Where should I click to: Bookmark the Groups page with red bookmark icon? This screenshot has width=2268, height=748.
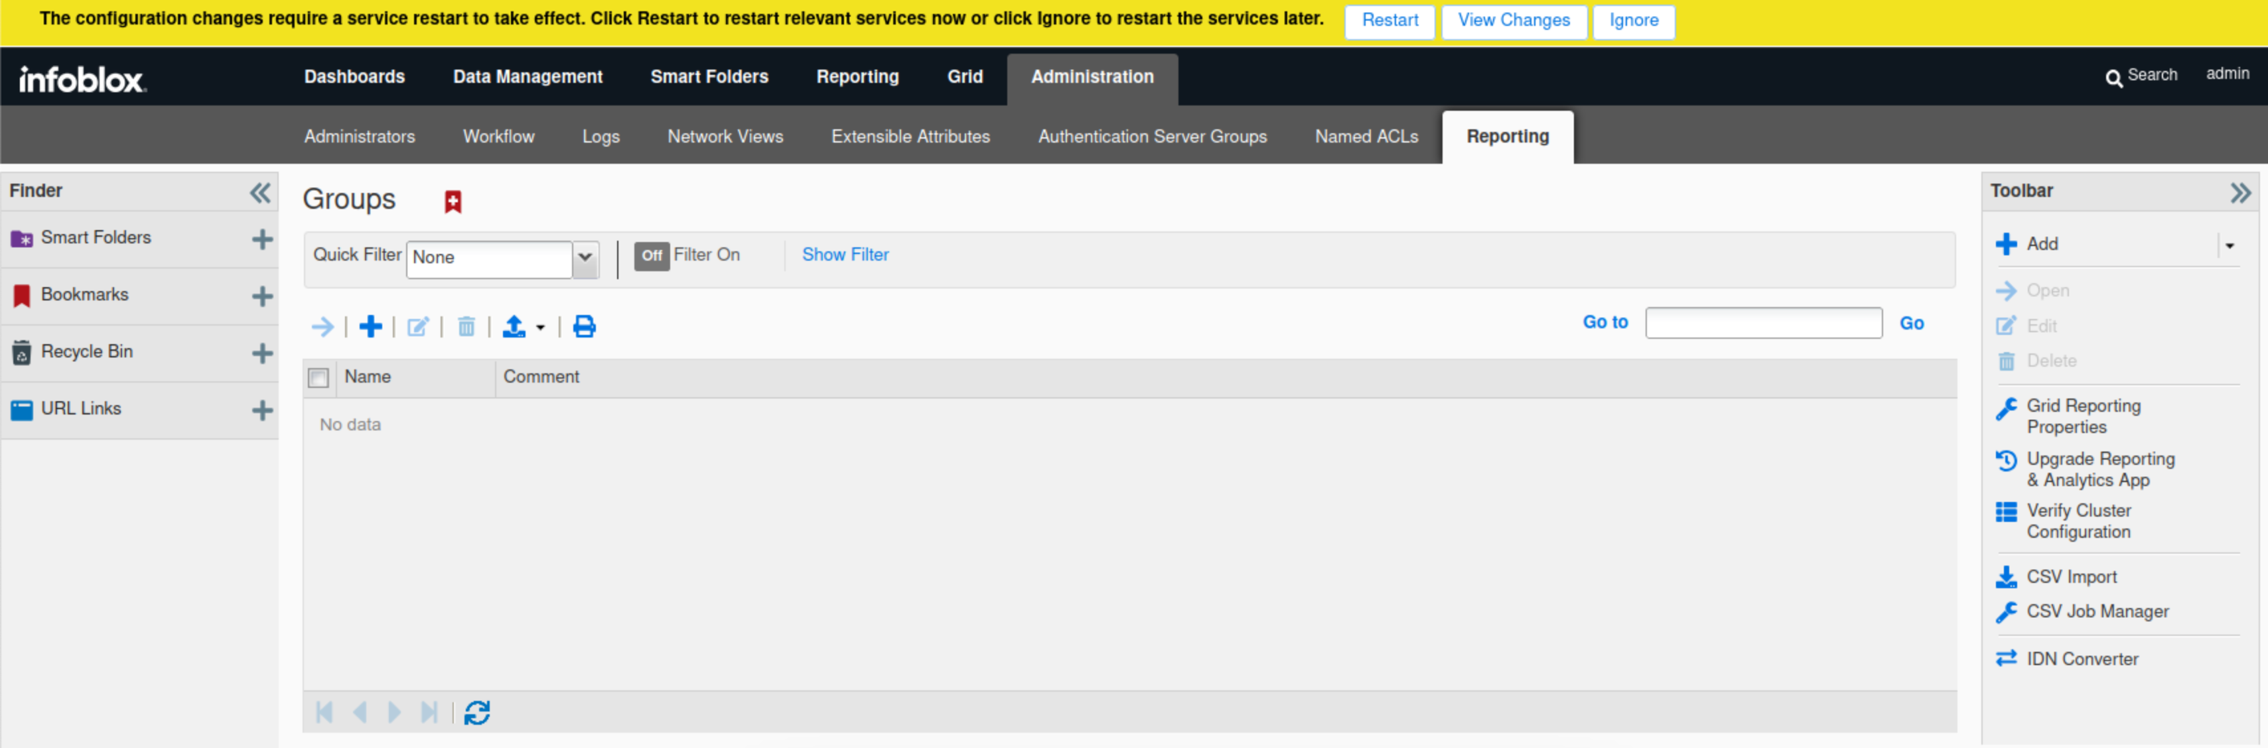[x=453, y=202]
